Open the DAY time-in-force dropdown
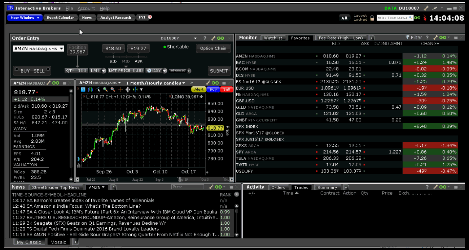Image resolution: width=469 pixels, height=250 pixels. tap(159, 71)
